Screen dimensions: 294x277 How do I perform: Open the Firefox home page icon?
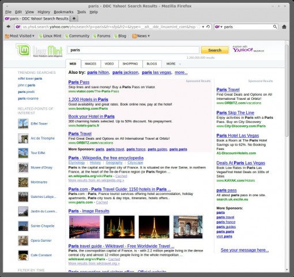[284, 27]
